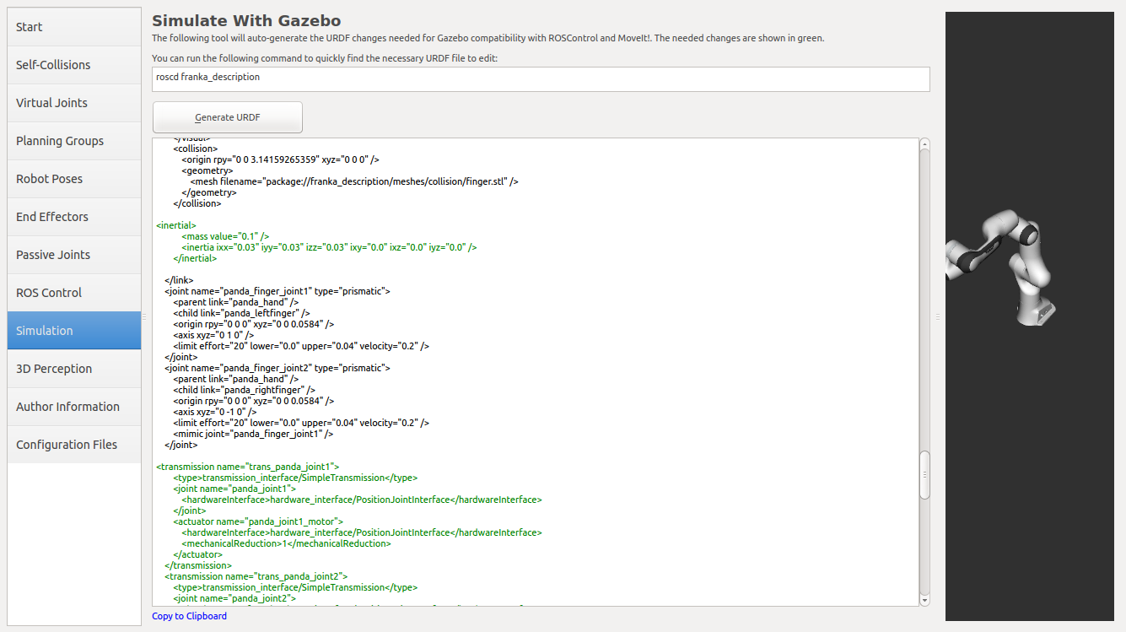The height and width of the screenshot is (632, 1126).
Task: Click the roscd franka_description command field
Action: (x=541, y=79)
